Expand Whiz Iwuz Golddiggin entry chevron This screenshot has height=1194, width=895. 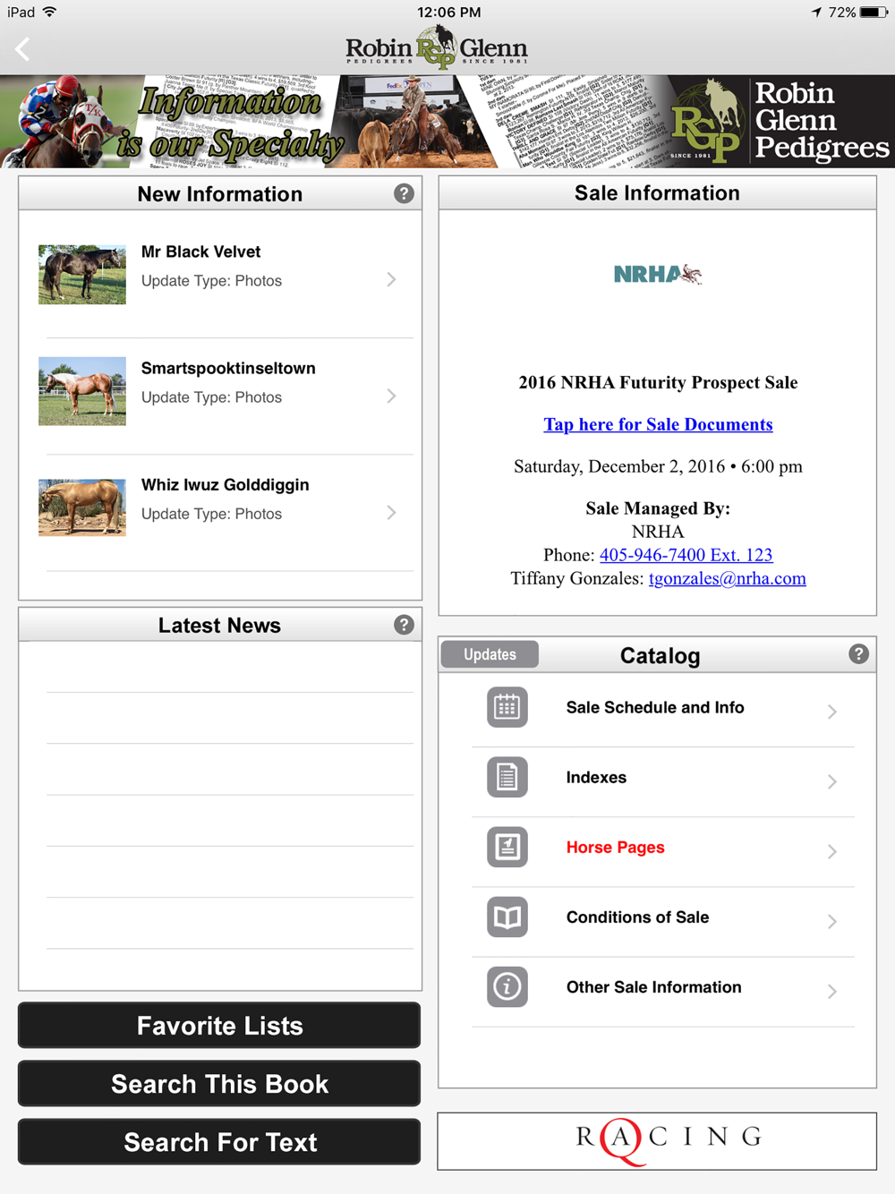tap(391, 513)
